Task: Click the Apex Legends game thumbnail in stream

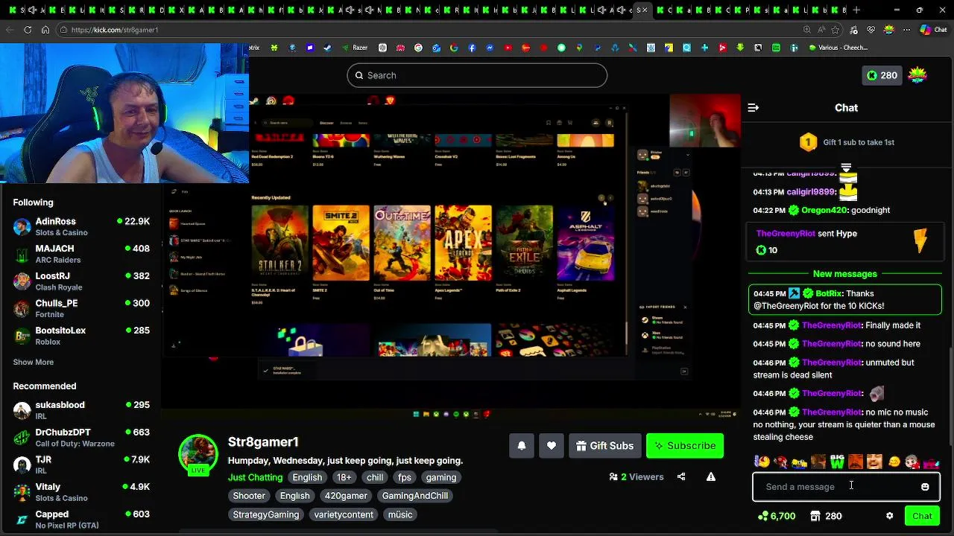Action: pos(463,243)
